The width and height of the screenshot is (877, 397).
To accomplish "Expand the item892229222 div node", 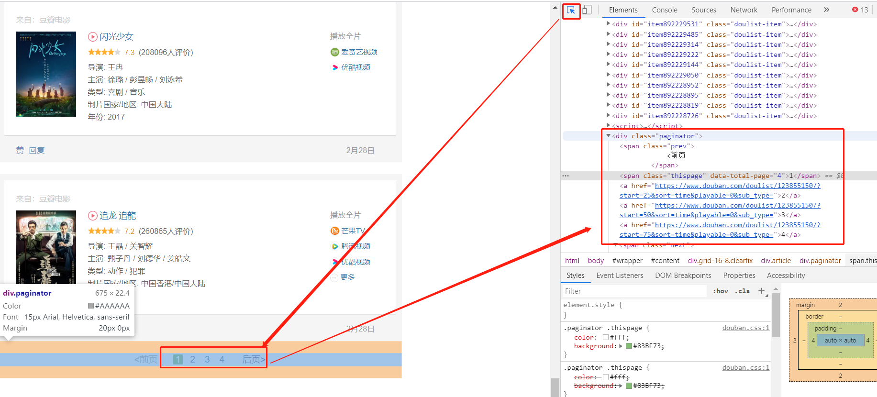I will (x=609, y=54).
